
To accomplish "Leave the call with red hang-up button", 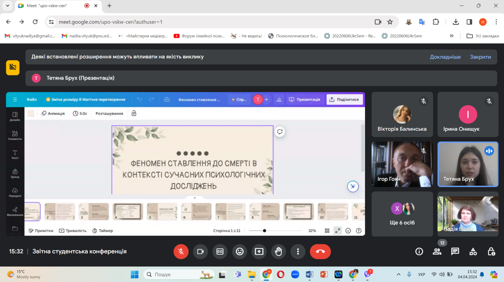I will (320, 251).
